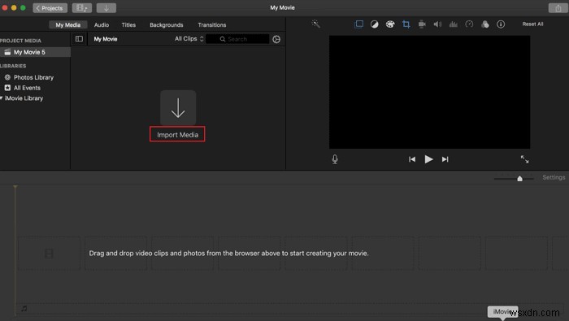Open the media and audio library toggle button
The width and height of the screenshot is (569, 321).
[x=82, y=7]
